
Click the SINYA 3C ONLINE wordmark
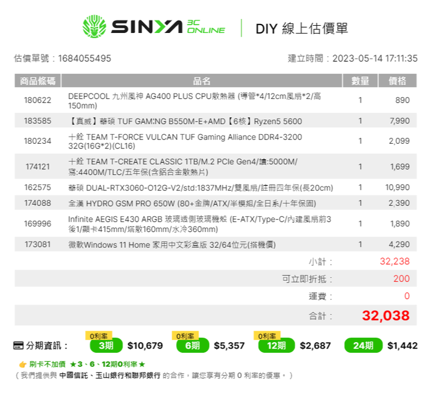pyautogui.click(x=168, y=27)
